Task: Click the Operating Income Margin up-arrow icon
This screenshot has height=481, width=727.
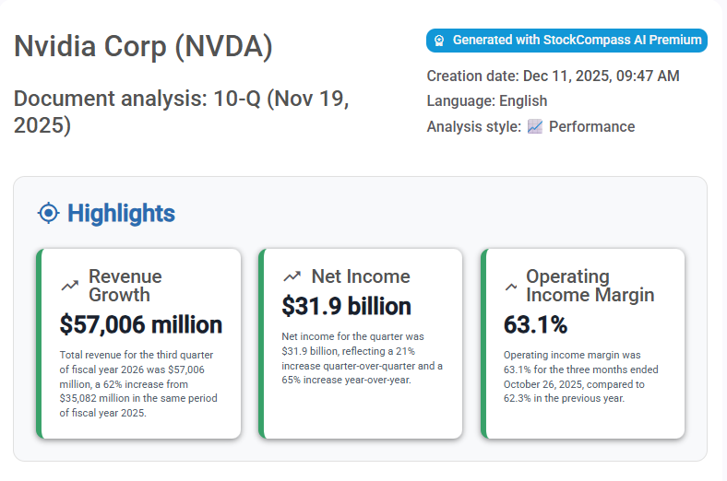Action: [510, 287]
